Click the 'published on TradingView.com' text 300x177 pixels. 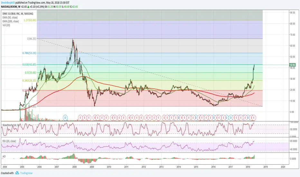31,3
